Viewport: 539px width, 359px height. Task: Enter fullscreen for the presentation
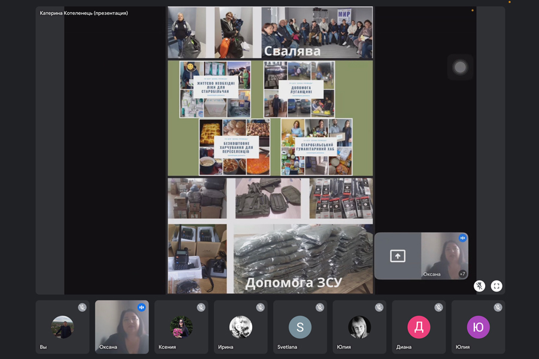[x=496, y=286]
